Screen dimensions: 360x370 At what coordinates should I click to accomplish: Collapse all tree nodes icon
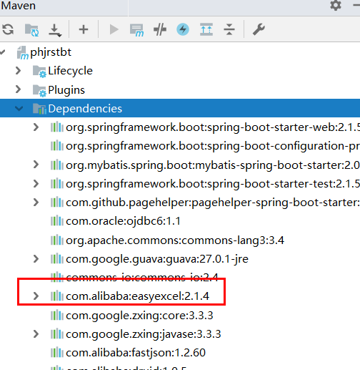(x=229, y=29)
